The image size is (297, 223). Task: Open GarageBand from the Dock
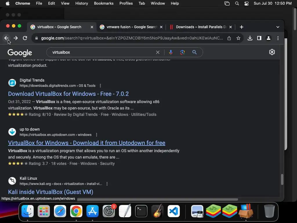point(157,211)
